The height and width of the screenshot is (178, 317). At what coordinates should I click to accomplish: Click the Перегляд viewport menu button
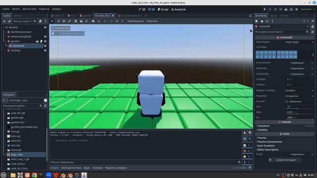pyautogui.click(x=152, y=21)
